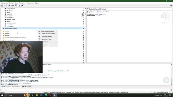Select the Setkovsky channel
This screenshot has width=173, height=97.
(x=7, y=35)
